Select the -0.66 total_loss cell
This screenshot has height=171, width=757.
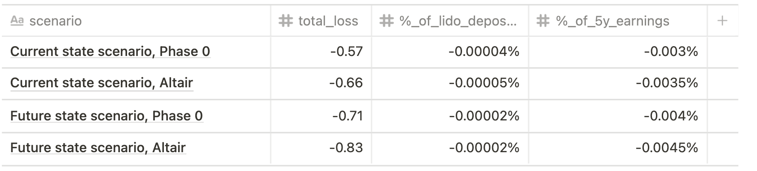click(x=321, y=84)
